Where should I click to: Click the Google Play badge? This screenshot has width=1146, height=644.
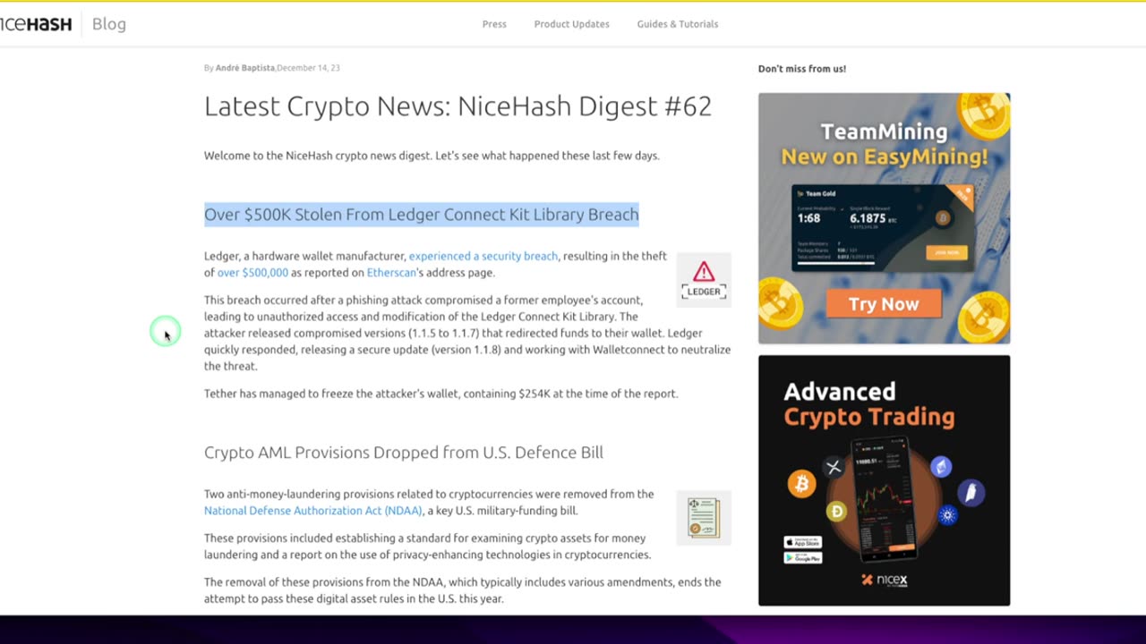point(803,557)
